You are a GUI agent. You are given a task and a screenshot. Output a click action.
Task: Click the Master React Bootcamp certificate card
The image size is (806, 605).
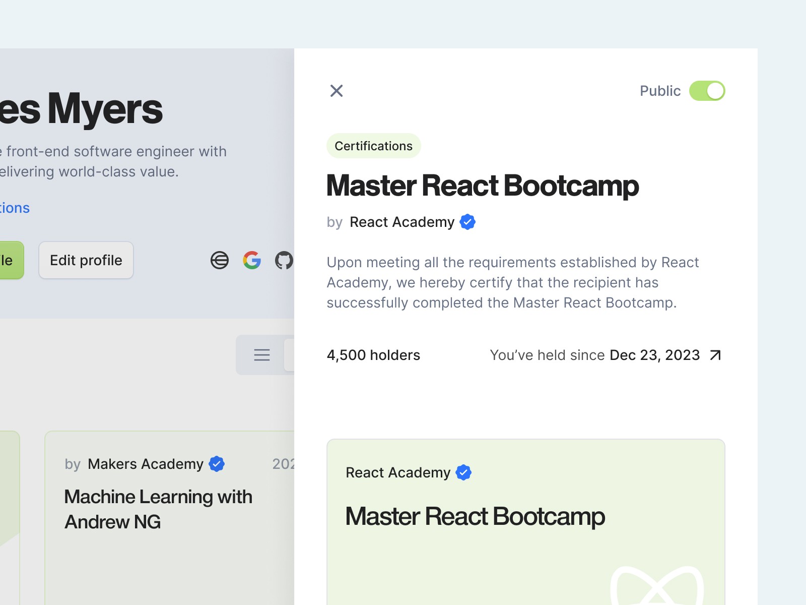click(x=526, y=522)
